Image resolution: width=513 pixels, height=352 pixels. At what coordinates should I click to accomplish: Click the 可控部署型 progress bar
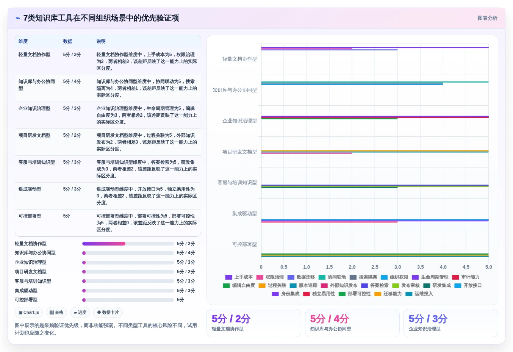click(128, 300)
